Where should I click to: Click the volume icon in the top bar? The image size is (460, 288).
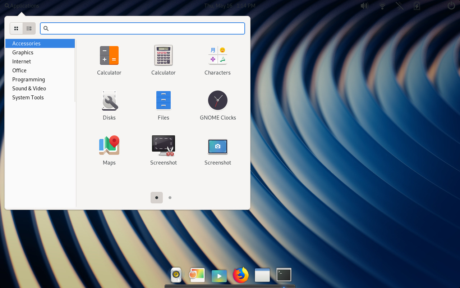(364, 6)
